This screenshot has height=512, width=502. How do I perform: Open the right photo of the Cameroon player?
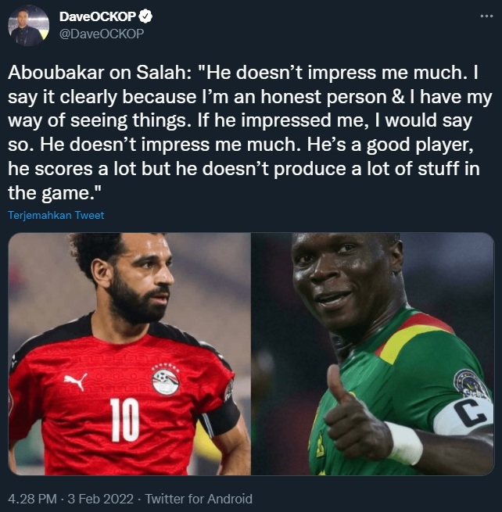pos(373,353)
